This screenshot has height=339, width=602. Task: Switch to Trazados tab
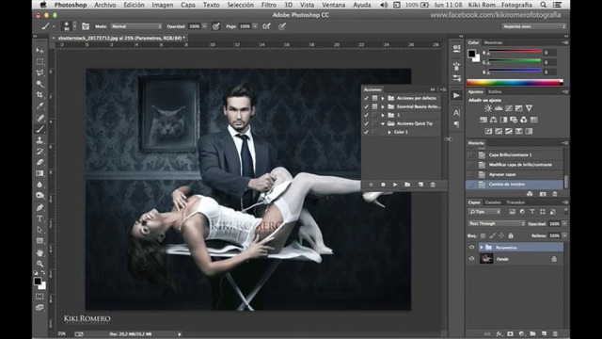(x=515, y=202)
